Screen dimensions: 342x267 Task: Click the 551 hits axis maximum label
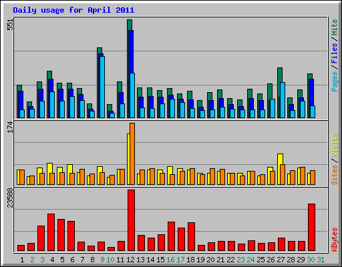click(x=10, y=24)
